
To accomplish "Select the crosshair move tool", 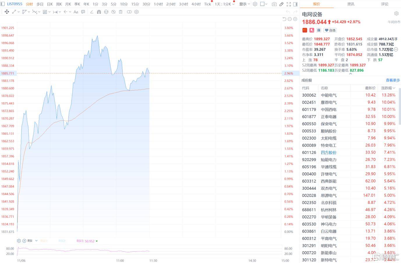I will 7,12.
